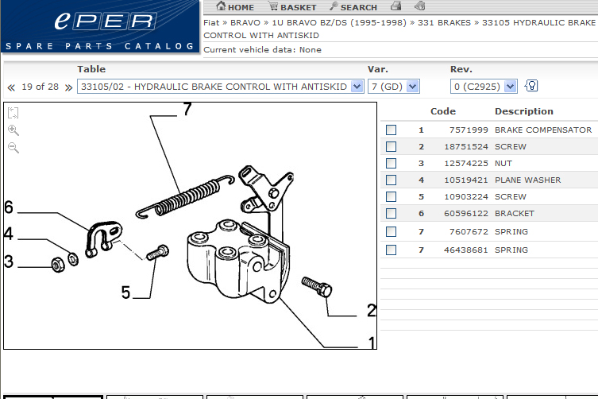Viewport: 598px width, 399px height.
Task: Tick the checkbox for the NUT row
Action: [x=391, y=164]
